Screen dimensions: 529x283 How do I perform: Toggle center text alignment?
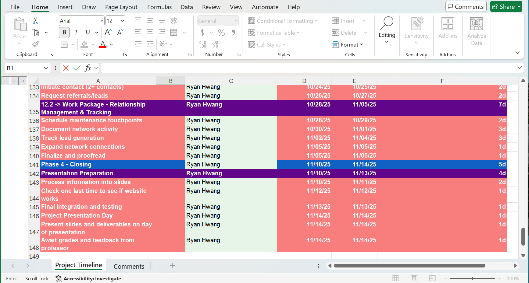(x=150, y=32)
